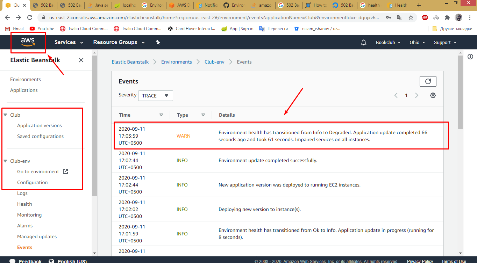Go to next events page arrow

click(x=417, y=95)
